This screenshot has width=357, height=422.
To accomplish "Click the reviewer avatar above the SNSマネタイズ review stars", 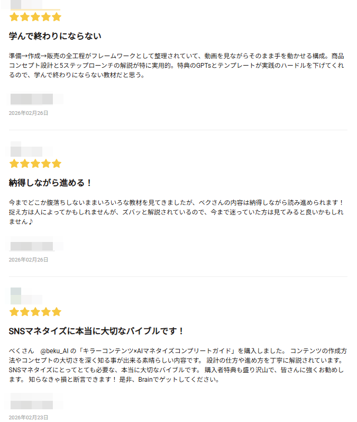I will tap(16, 295).
